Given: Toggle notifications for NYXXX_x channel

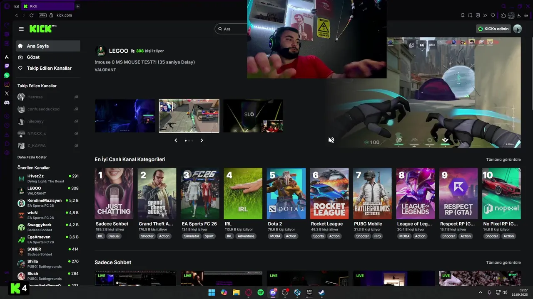Looking at the screenshot, I should click(x=76, y=134).
